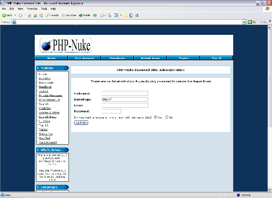
Task: Open the Search toolbar button
Action: pyautogui.click(x=52, y=15)
